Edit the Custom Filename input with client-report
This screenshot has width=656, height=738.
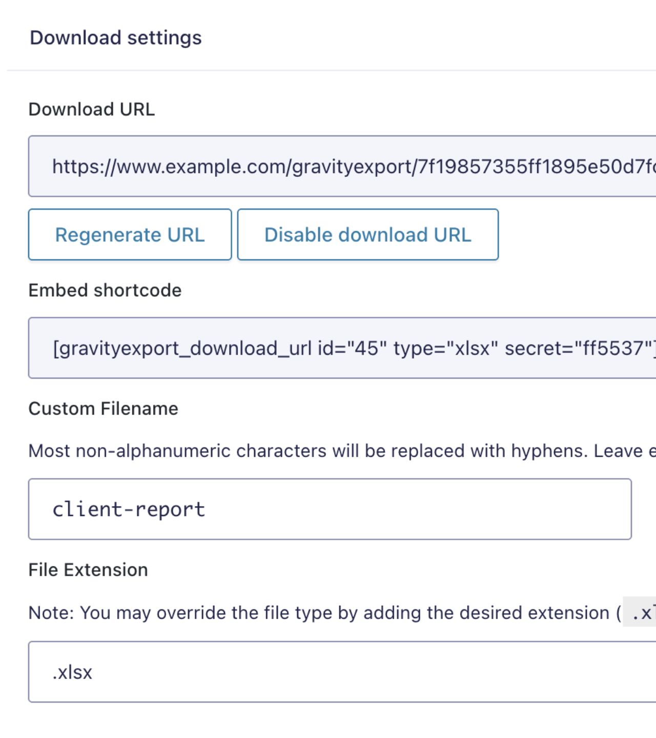point(330,509)
